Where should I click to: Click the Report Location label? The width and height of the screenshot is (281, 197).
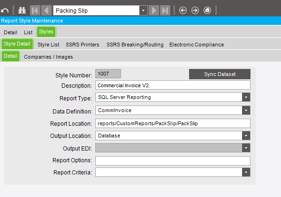coord(71,124)
